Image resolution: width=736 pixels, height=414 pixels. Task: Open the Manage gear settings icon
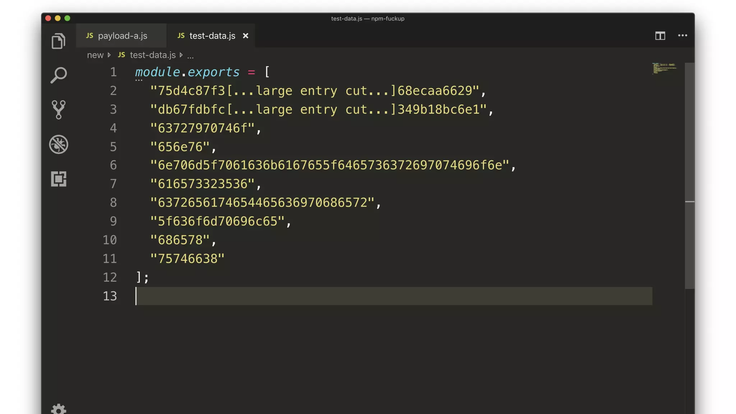tap(58, 409)
